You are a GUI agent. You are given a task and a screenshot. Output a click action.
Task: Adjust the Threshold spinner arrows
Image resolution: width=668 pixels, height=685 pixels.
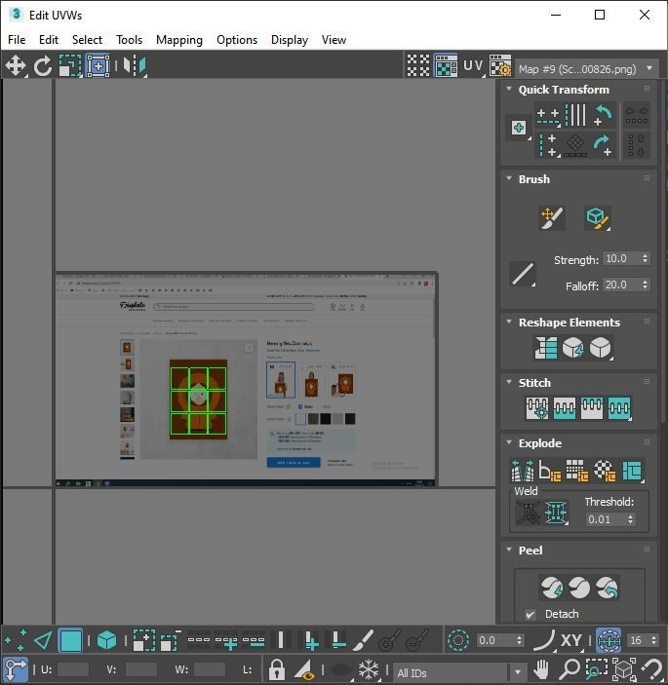coord(630,519)
